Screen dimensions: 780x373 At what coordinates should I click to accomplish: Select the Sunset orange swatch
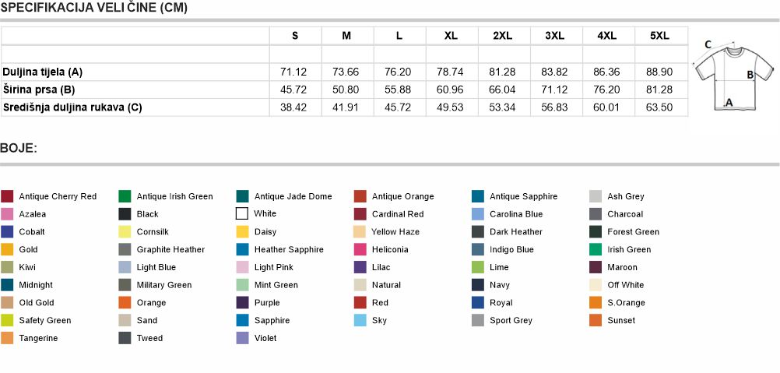[x=596, y=320]
